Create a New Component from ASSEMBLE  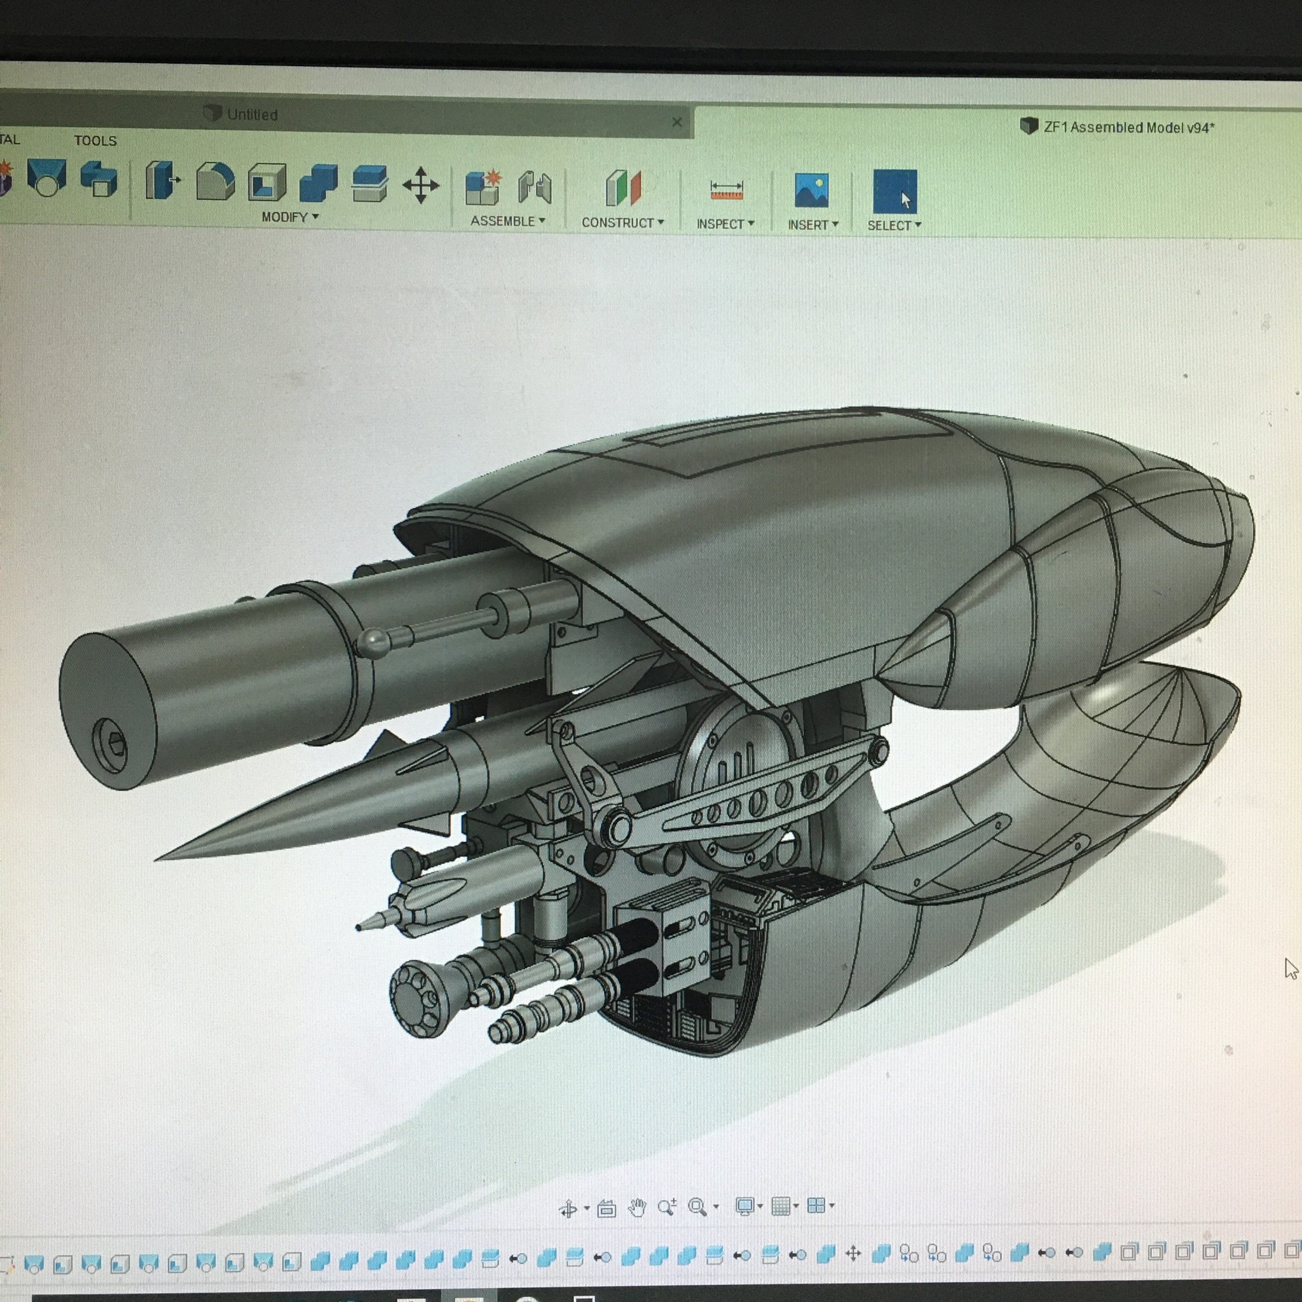(483, 188)
